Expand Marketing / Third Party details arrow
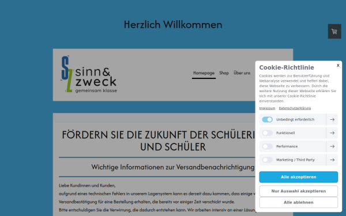The image size is (346, 216). [x=332, y=160]
